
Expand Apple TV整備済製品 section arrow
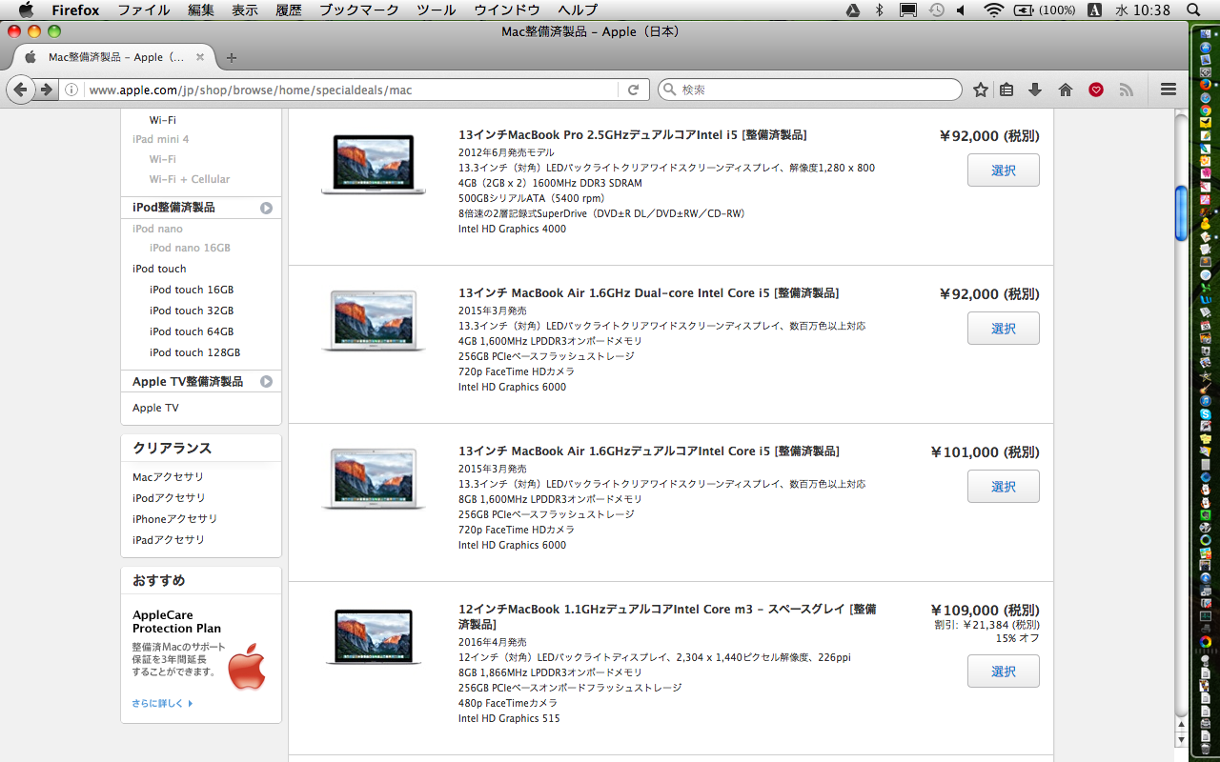pyautogui.click(x=267, y=382)
